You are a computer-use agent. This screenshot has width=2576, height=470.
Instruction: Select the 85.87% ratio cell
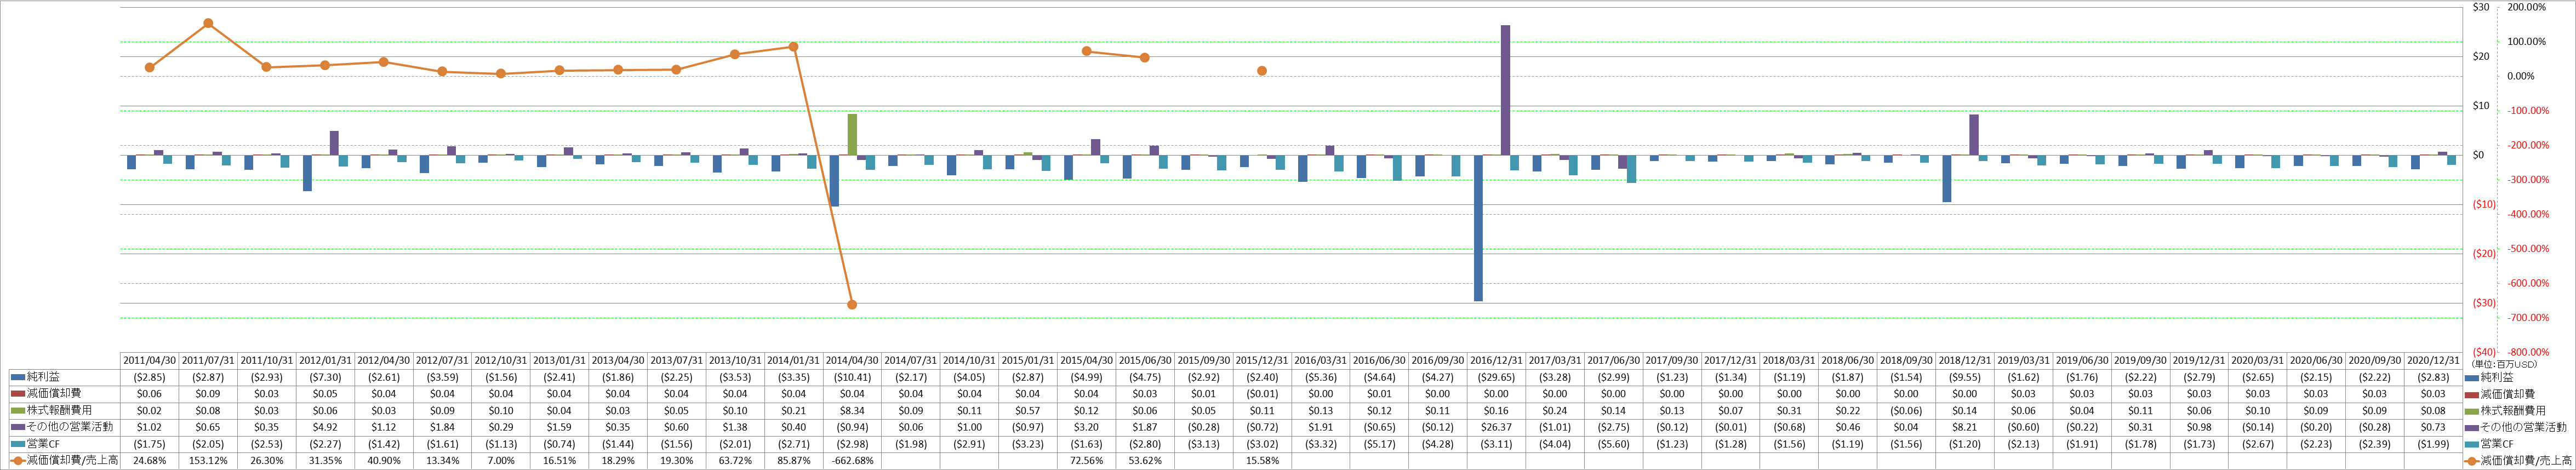pos(793,461)
